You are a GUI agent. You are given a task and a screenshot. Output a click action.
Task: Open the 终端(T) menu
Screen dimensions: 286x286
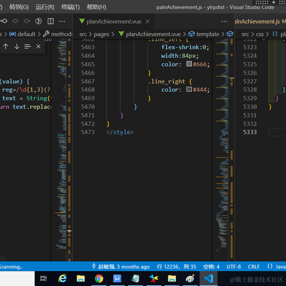coord(70,7)
